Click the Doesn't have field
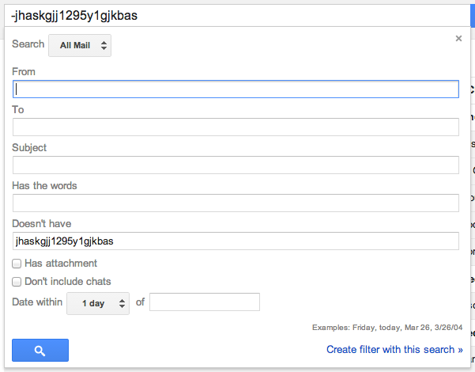 tap(236, 241)
